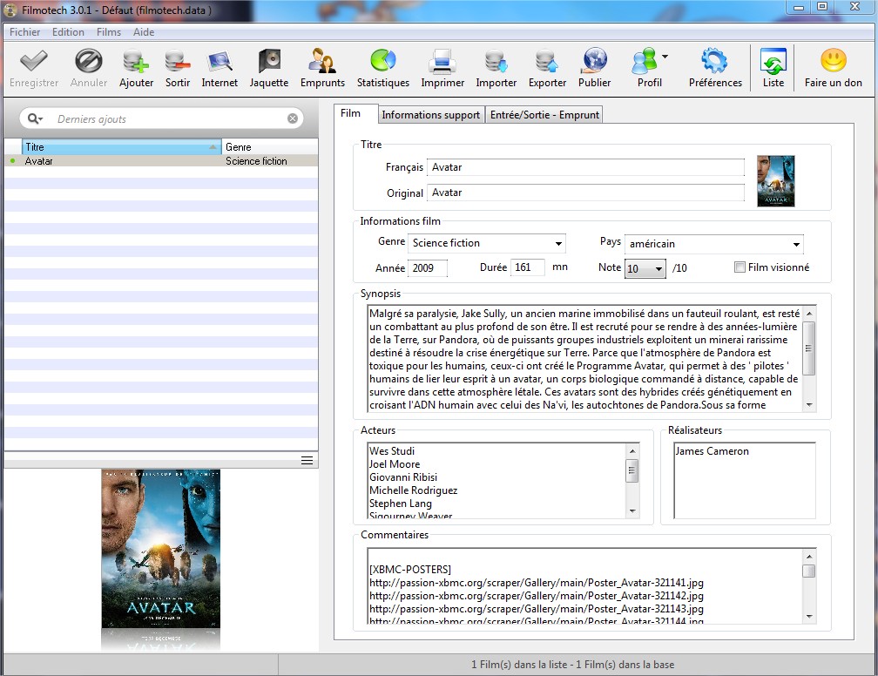Viewport: 878px width, 676px height.
Task: Click the Original title field
Action: tap(585, 193)
